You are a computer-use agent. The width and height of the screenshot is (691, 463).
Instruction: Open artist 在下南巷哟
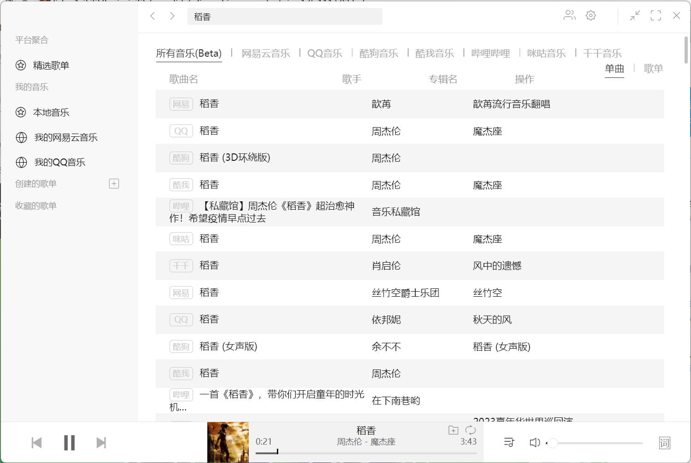[x=396, y=401]
